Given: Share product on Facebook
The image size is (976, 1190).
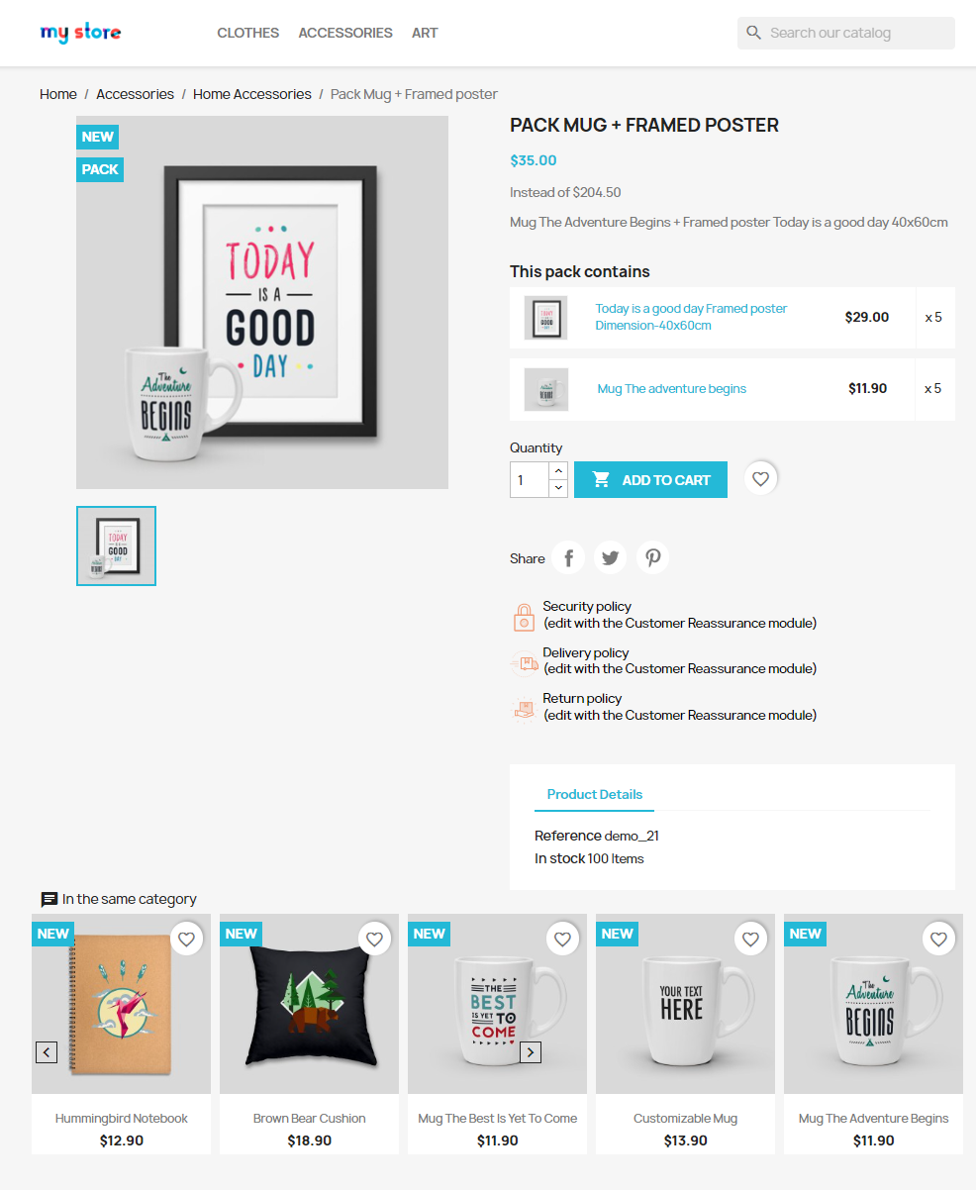Looking at the screenshot, I should [568, 557].
